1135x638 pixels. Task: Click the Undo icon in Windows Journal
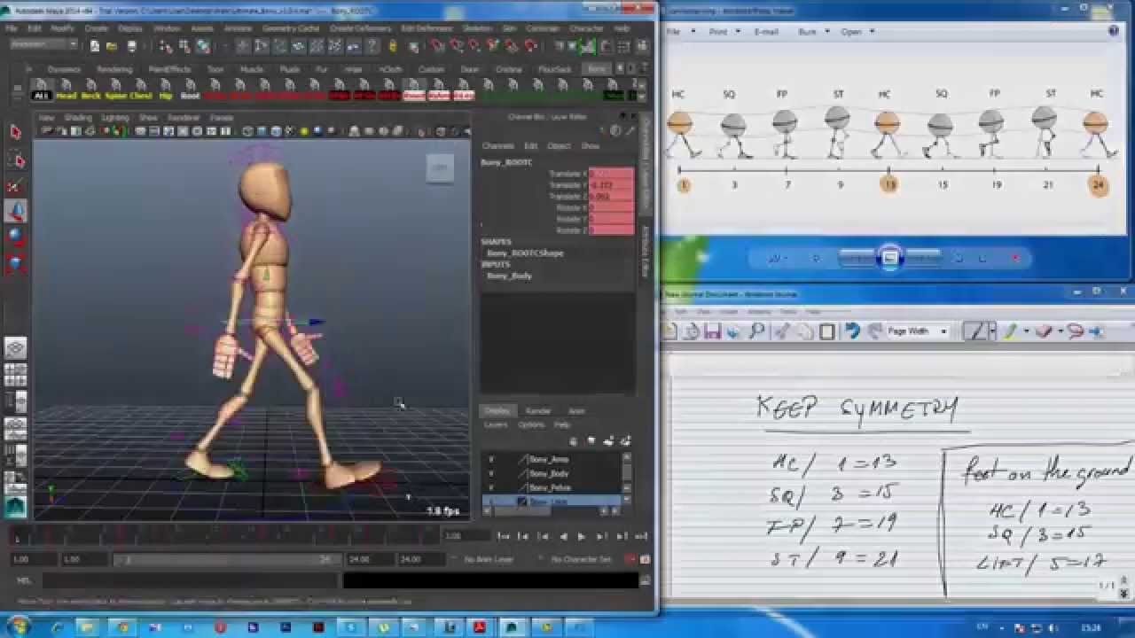click(x=852, y=331)
